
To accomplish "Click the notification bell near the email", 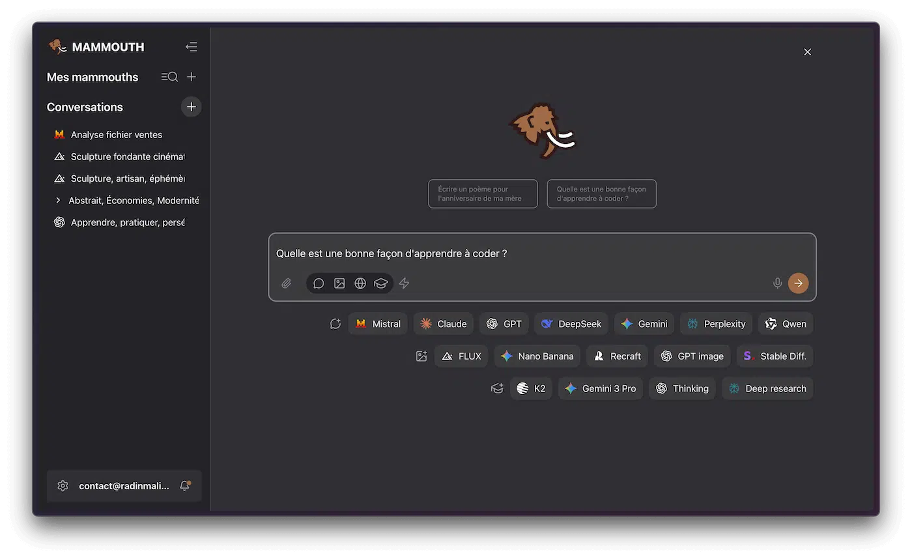I will (184, 485).
